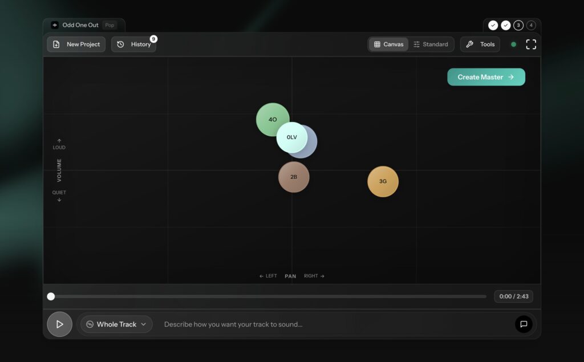Open the chat bubble icon

pyautogui.click(x=524, y=324)
